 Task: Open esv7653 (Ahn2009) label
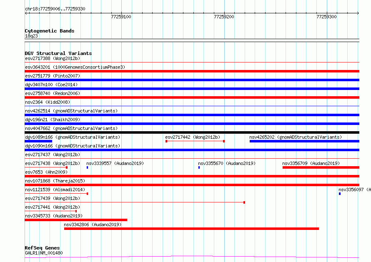[46, 172]
